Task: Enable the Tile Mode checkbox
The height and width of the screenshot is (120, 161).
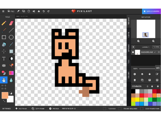Action: [105, 109]
